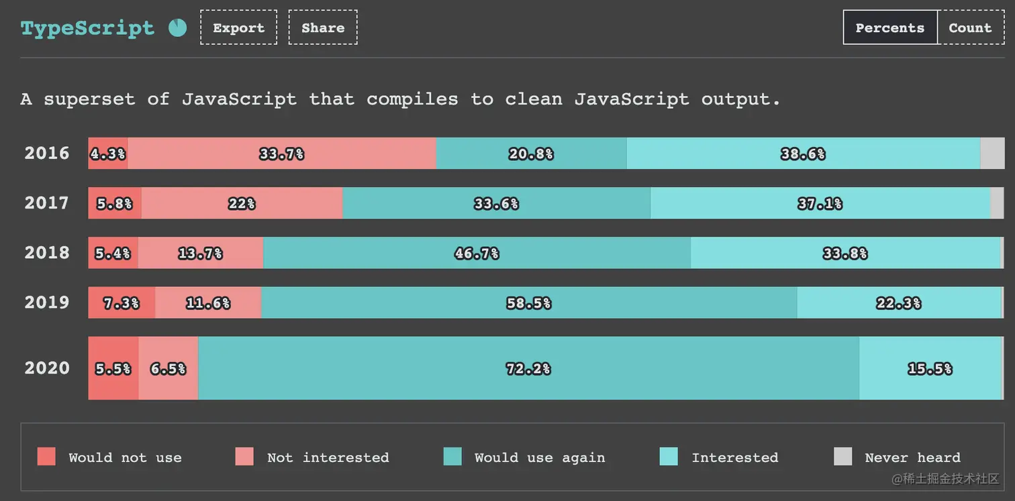
Task: Open the Export options
Action: (238, 27)
